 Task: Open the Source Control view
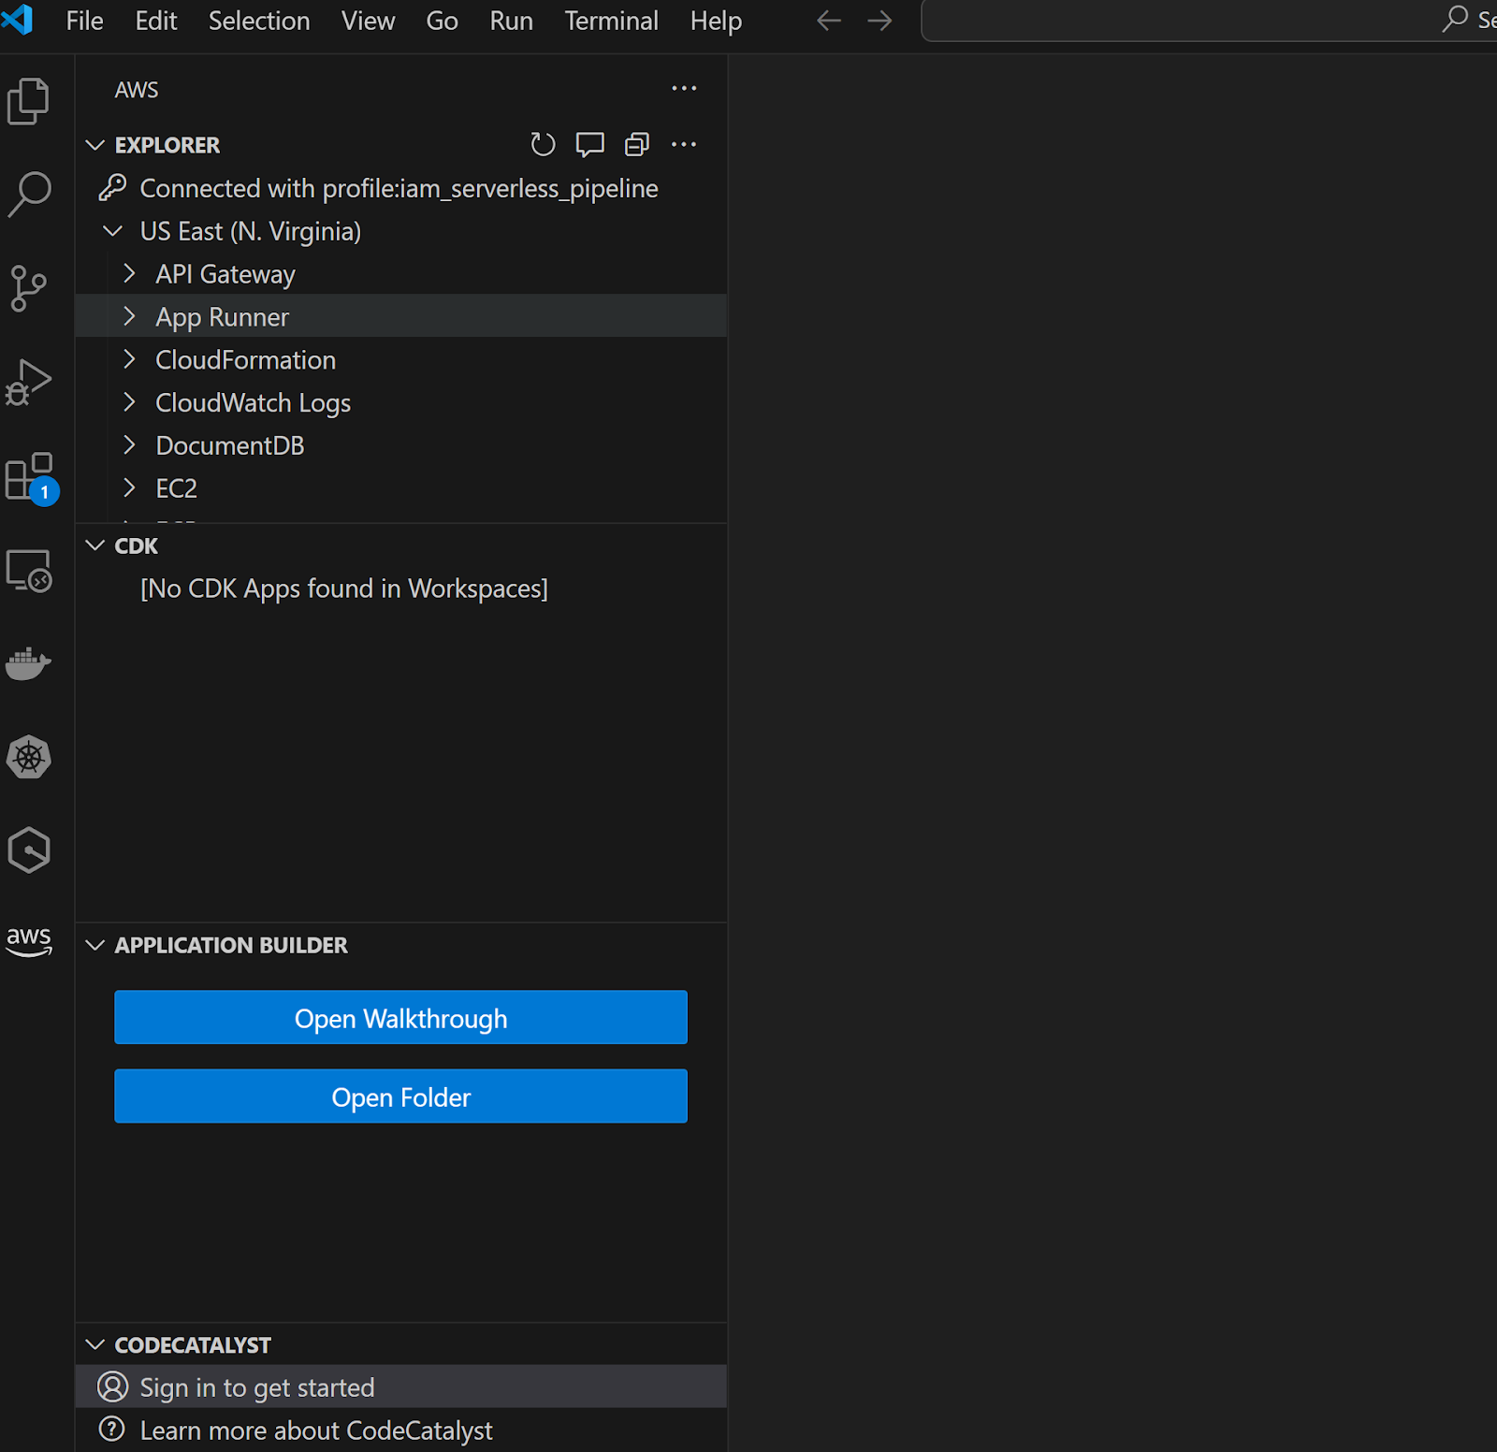[x=28, y=288]
